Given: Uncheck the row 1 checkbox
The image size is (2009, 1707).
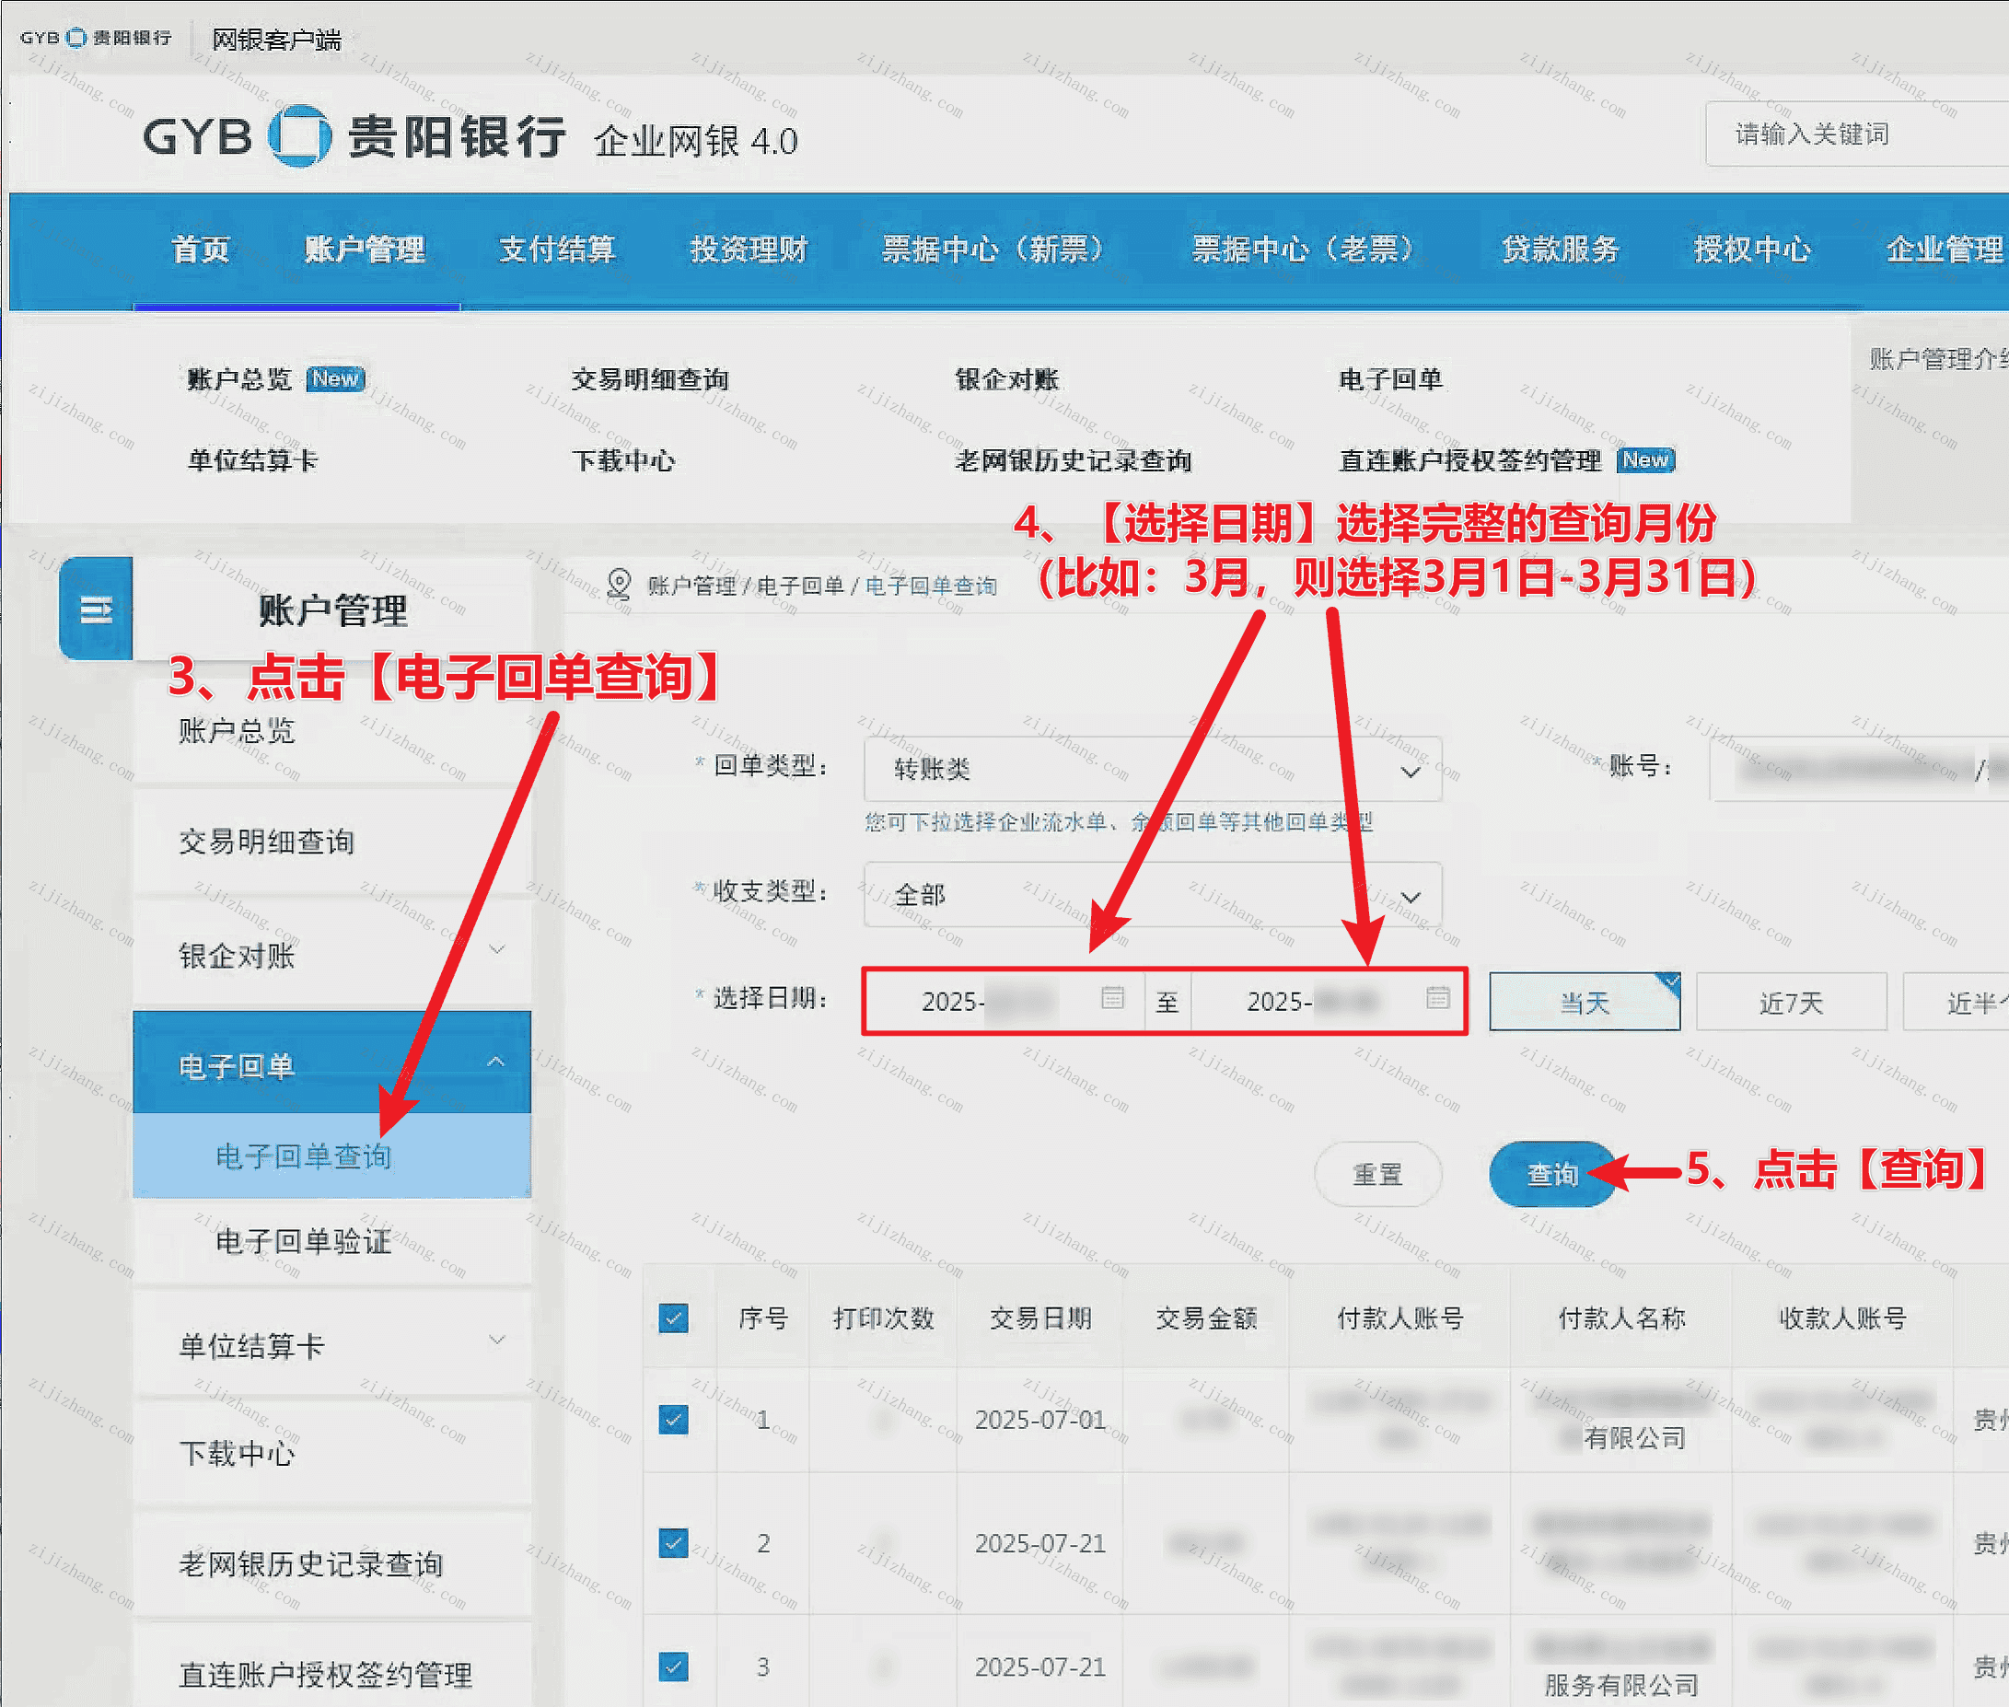Looking at the screenshot, I should pos(674,1420).
